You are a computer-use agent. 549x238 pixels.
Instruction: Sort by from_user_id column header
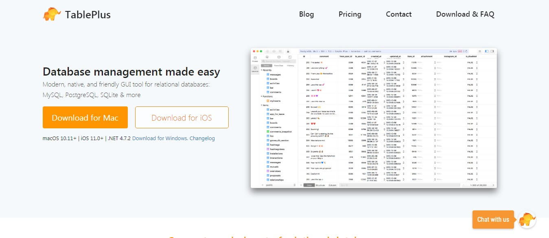pyautogui.click(x=346, y=56)
